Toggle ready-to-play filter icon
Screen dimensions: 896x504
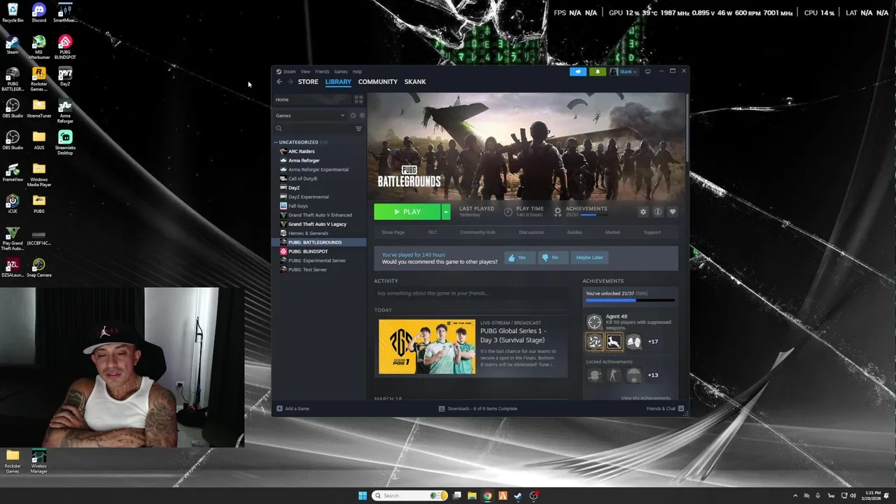362,115
